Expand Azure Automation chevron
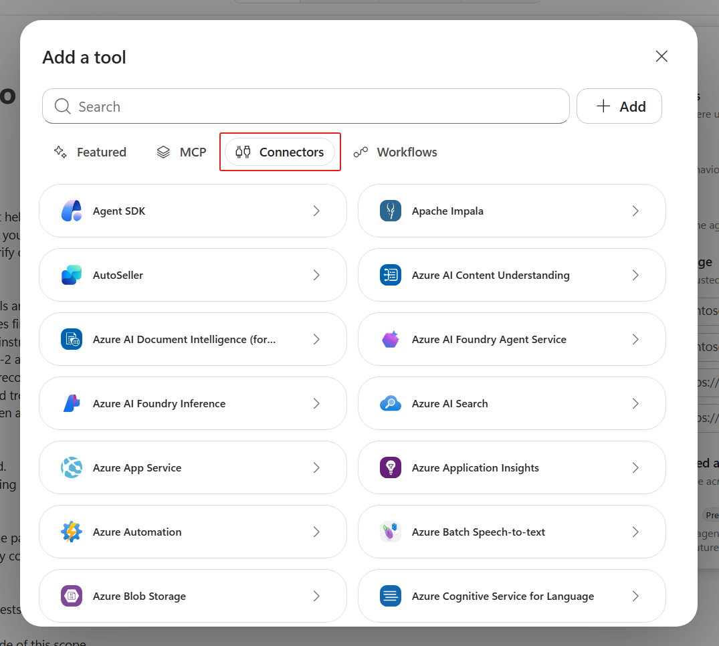Image resolution: width=719 pixels, height=646 pixels. tap(316, 532)
